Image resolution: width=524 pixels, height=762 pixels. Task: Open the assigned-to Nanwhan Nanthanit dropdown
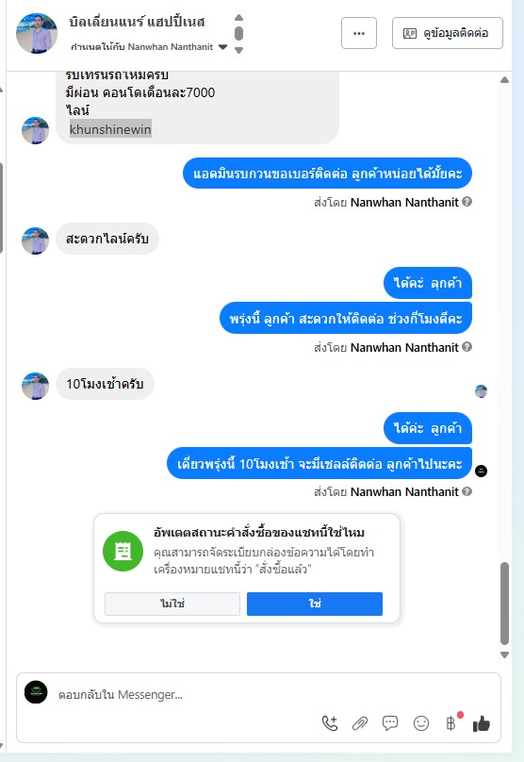point(223,47)
